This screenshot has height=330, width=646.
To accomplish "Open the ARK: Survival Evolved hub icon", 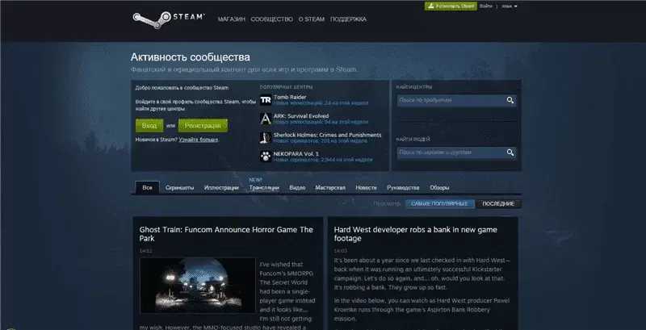I will click(x=266, y=119).
